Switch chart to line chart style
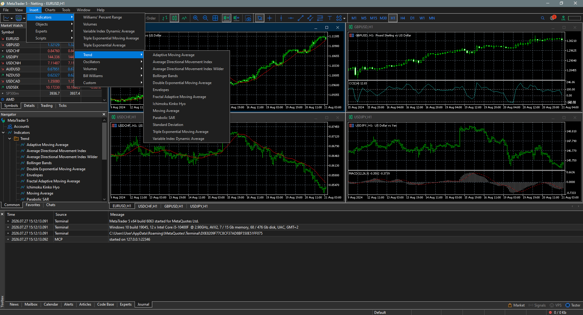Screen dimensions: 583x315 [x=184, y=18]
